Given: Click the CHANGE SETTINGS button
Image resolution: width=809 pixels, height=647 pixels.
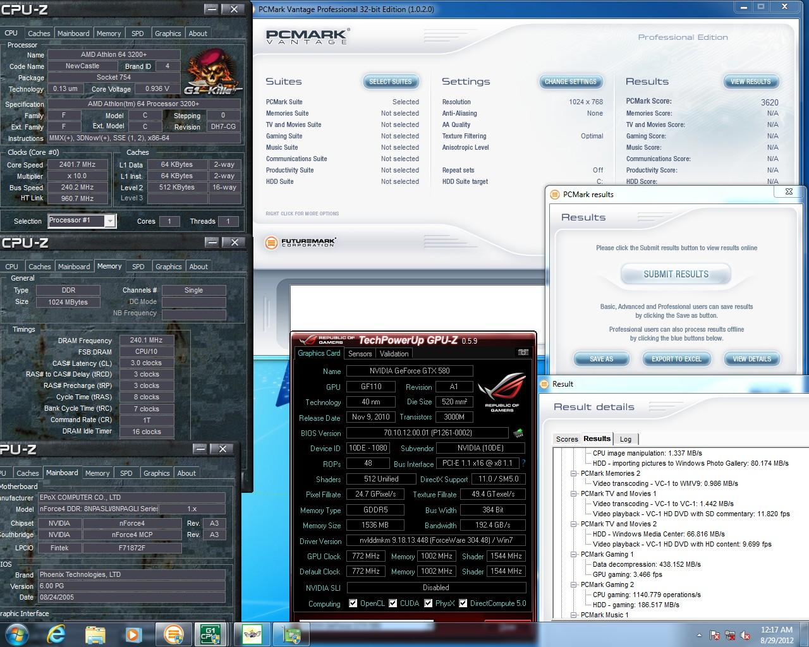Looking at the screenshot, I should [x=570, y=82].
